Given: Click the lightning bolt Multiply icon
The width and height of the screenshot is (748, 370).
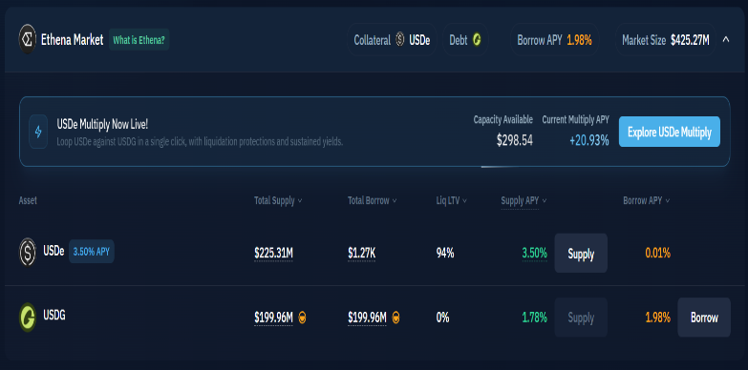Looking at the screenshot, I should [x=38, y=132].
